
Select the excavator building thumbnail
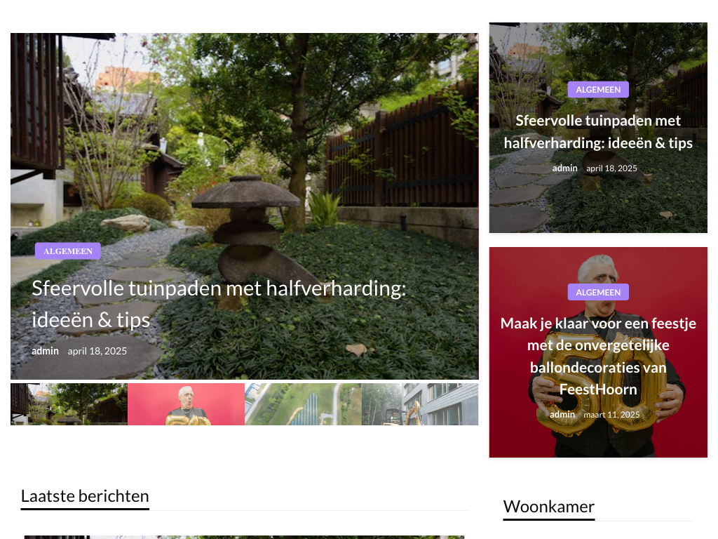(x=420, y=404)
